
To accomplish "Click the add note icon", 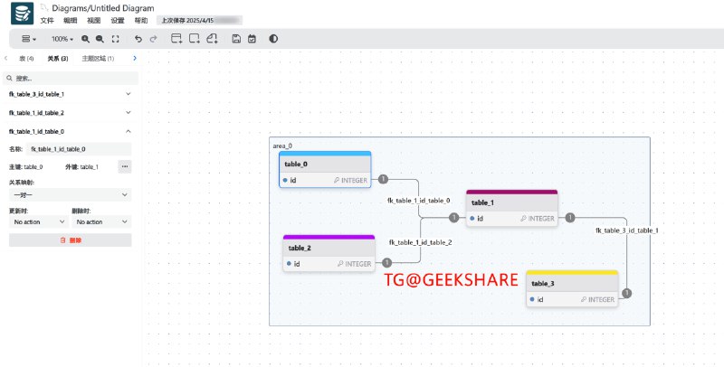I will [213, 39].
